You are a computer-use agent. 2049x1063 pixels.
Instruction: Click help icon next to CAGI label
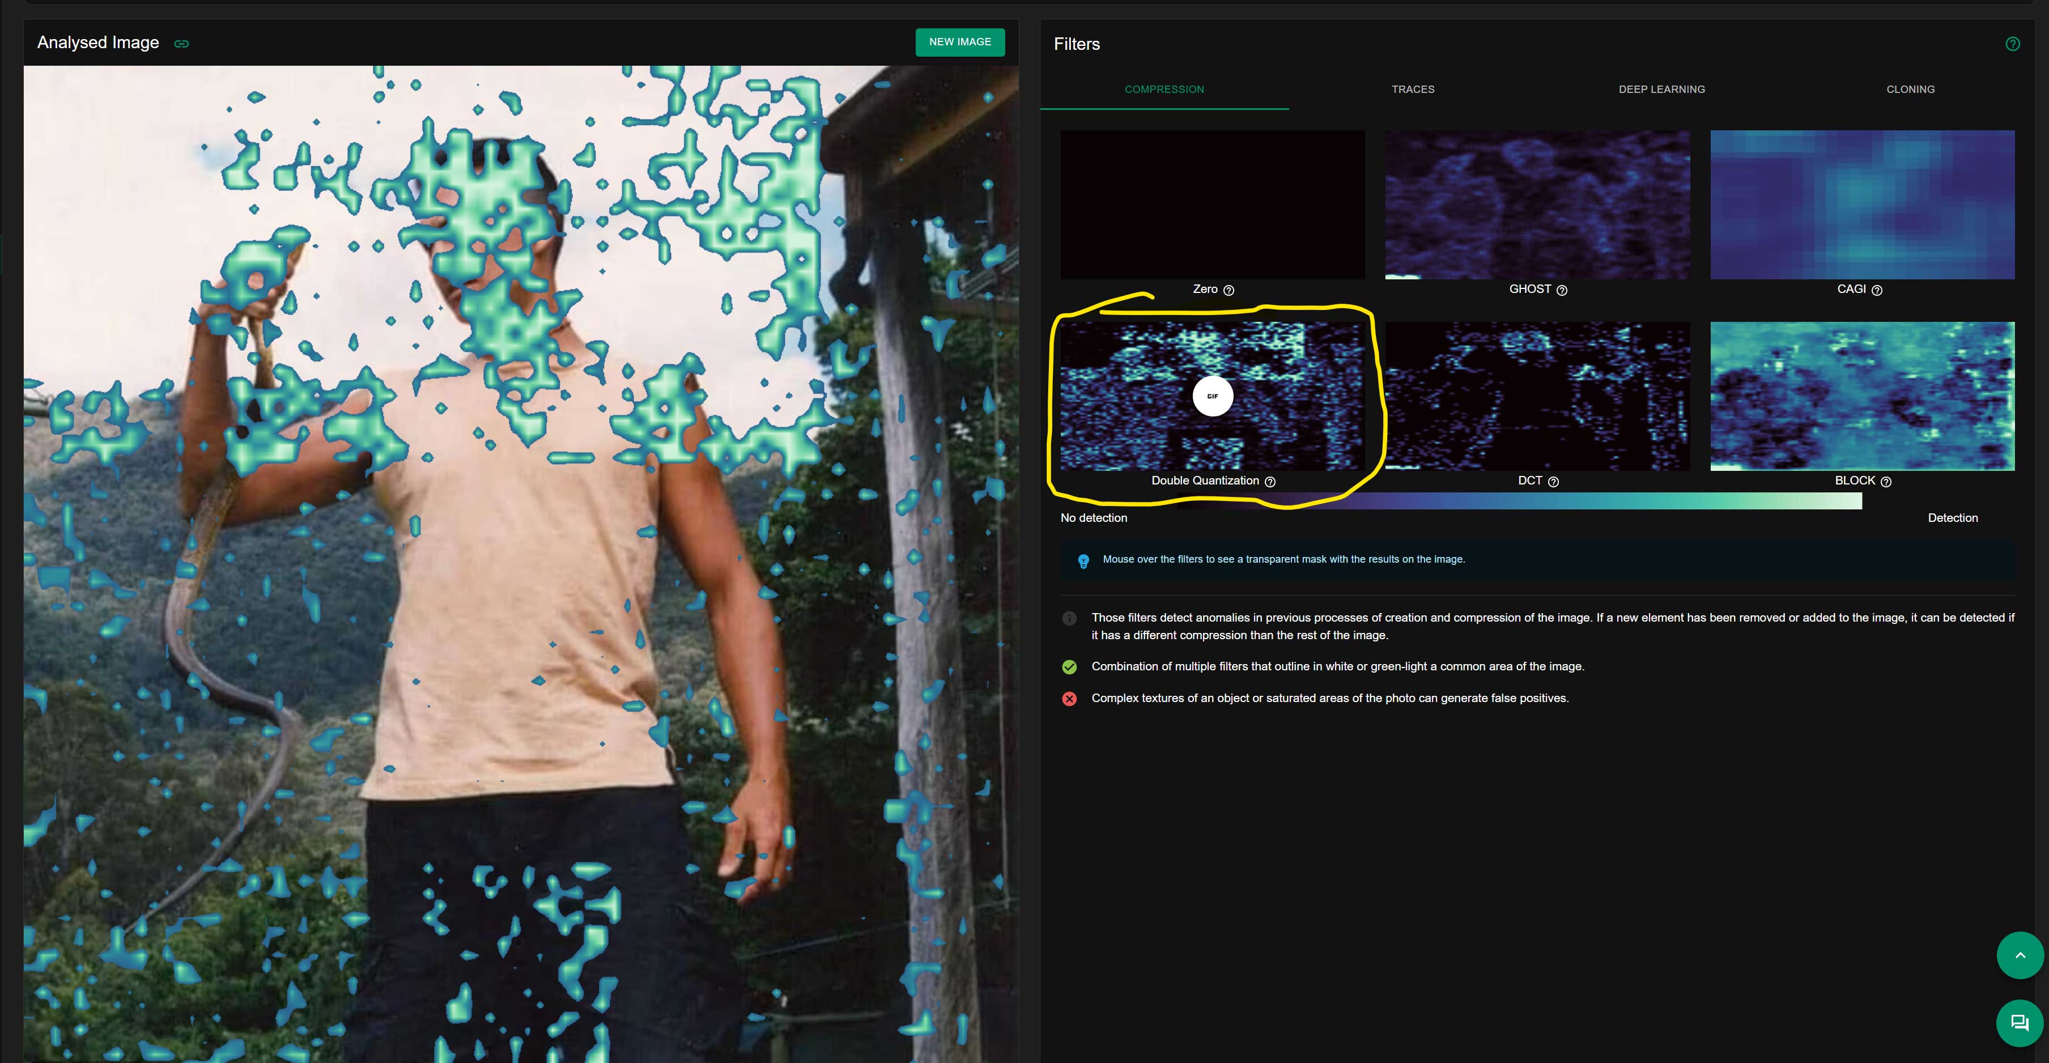tap(1876, 291)
